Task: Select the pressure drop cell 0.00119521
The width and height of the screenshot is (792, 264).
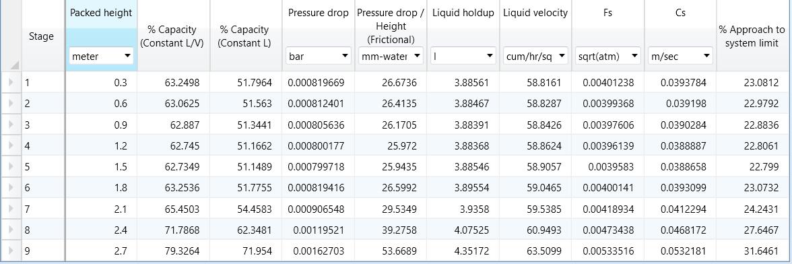Action: click(x=318, y=230)
